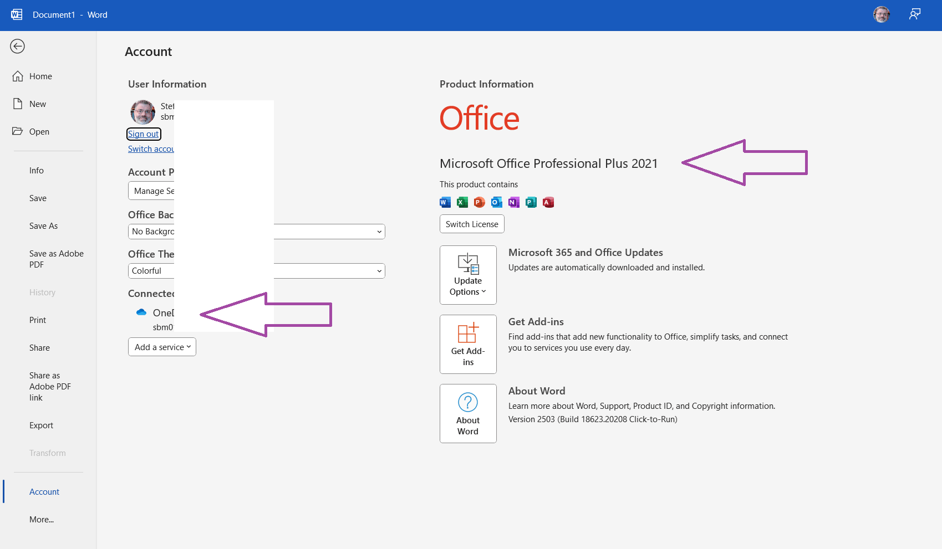Click the Outlook app icon

tap(497, 202)
